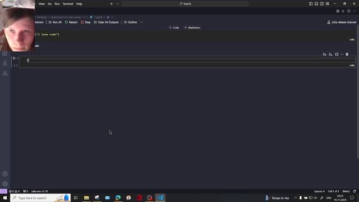This screenshot has height=202, width=359.
Task: Click first cell code "i love rudn"
Action: pos(47,34)
